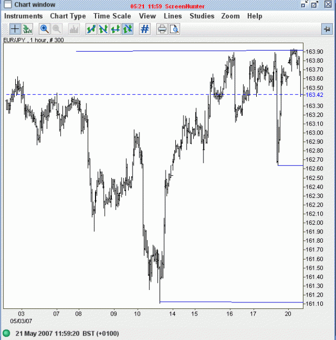Open the View menu
The width and height of the screenshot is (336, 340).
[x=147, y=16]
